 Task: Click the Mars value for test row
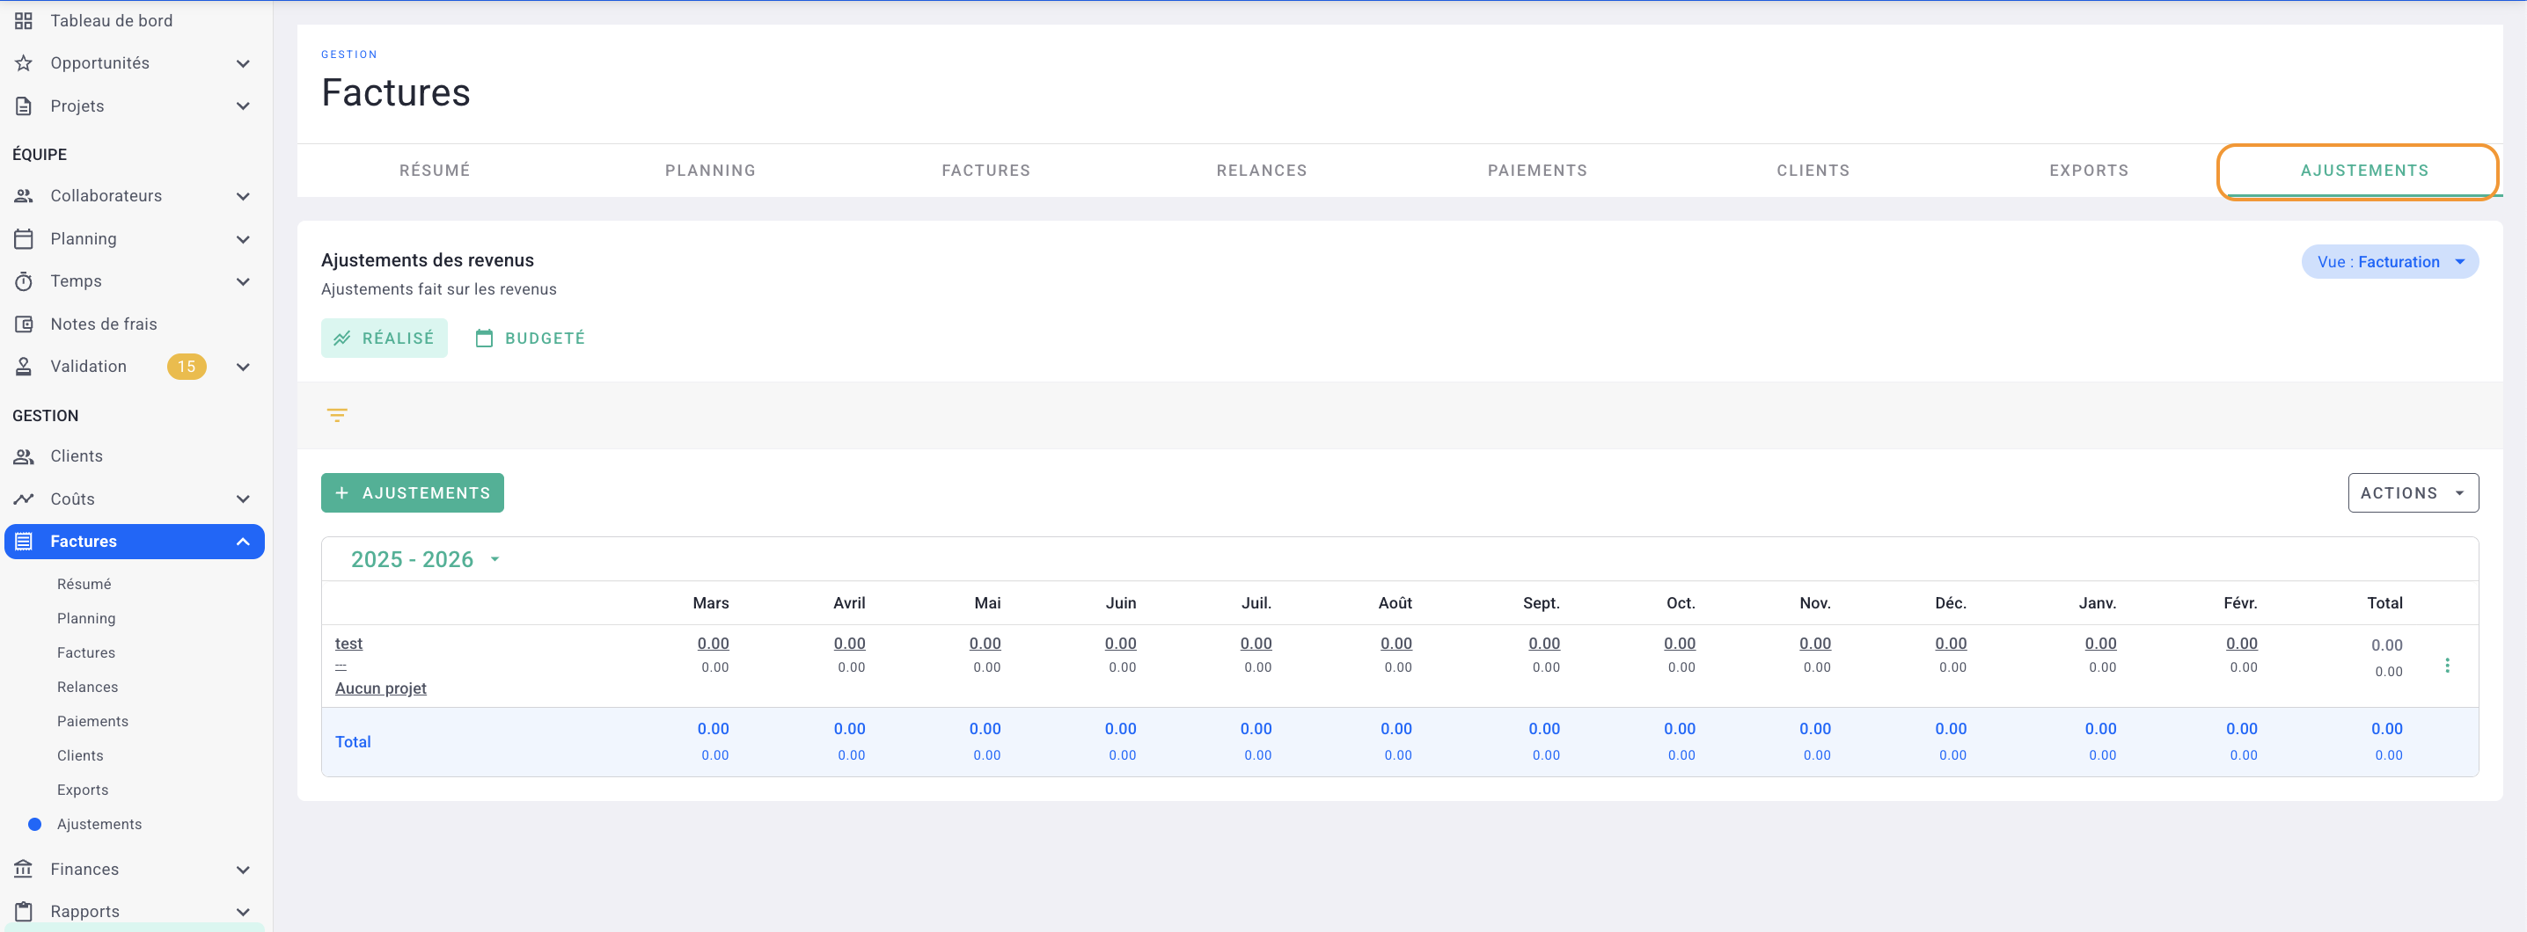coord(712,644)
